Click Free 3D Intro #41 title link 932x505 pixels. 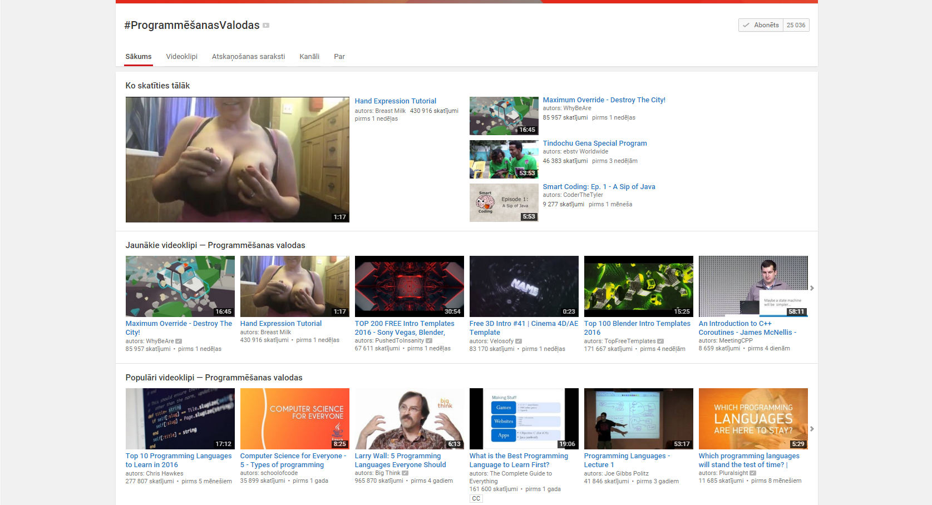pyautogui.click(x=524, y=328)
